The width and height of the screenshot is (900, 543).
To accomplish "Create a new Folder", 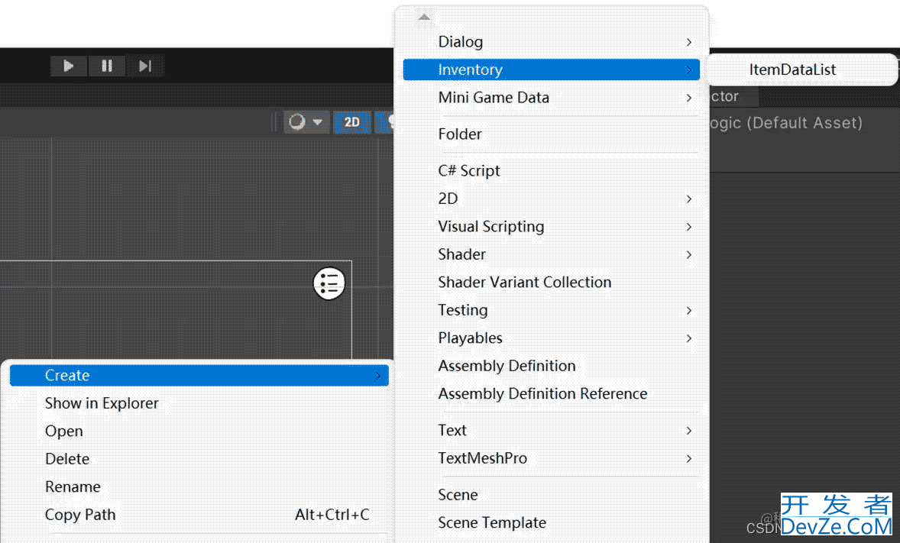I will (x=551, y=134).
